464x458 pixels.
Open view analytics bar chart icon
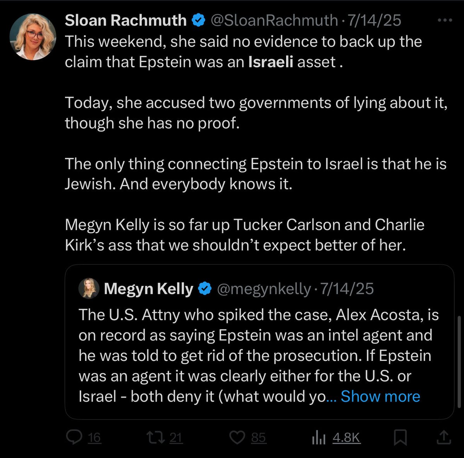pyautogui.click(x=318, y=437)
